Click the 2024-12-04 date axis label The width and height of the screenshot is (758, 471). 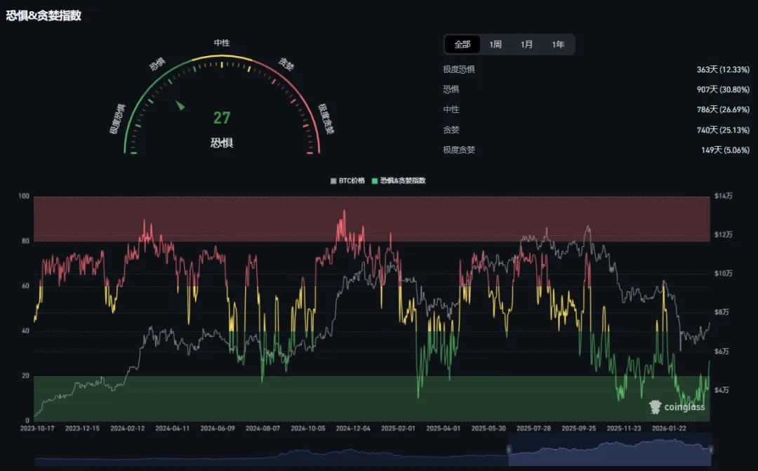[x=353, y=428]
